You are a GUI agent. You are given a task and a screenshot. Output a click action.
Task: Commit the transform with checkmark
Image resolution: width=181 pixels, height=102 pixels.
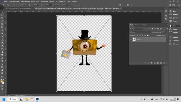click(131, 5)
